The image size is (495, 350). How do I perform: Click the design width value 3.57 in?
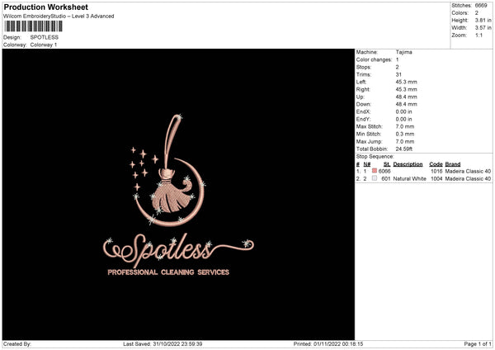483,28
